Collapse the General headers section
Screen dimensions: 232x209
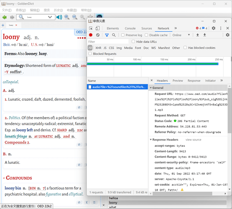[x=151, y=88]
